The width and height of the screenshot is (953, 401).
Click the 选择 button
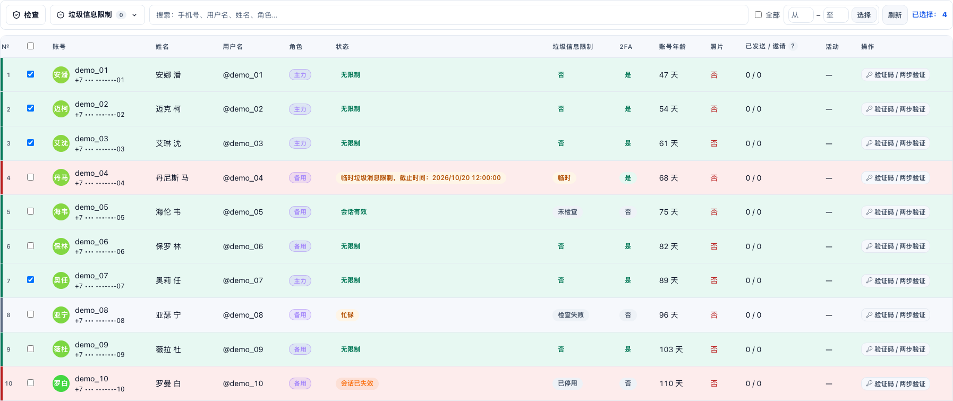(864, 15)
